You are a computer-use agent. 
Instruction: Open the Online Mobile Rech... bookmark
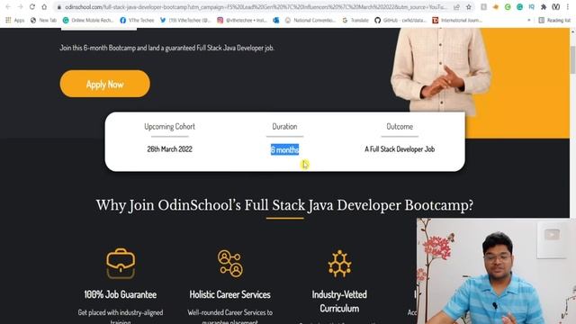(x=88, y=20)
